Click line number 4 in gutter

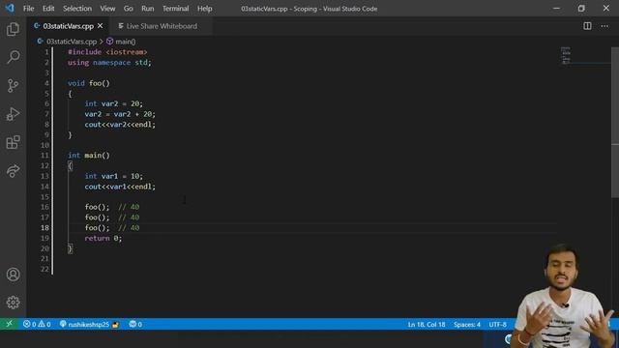46,83
